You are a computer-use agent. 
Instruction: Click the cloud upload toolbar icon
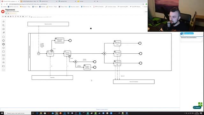point(23,17)
